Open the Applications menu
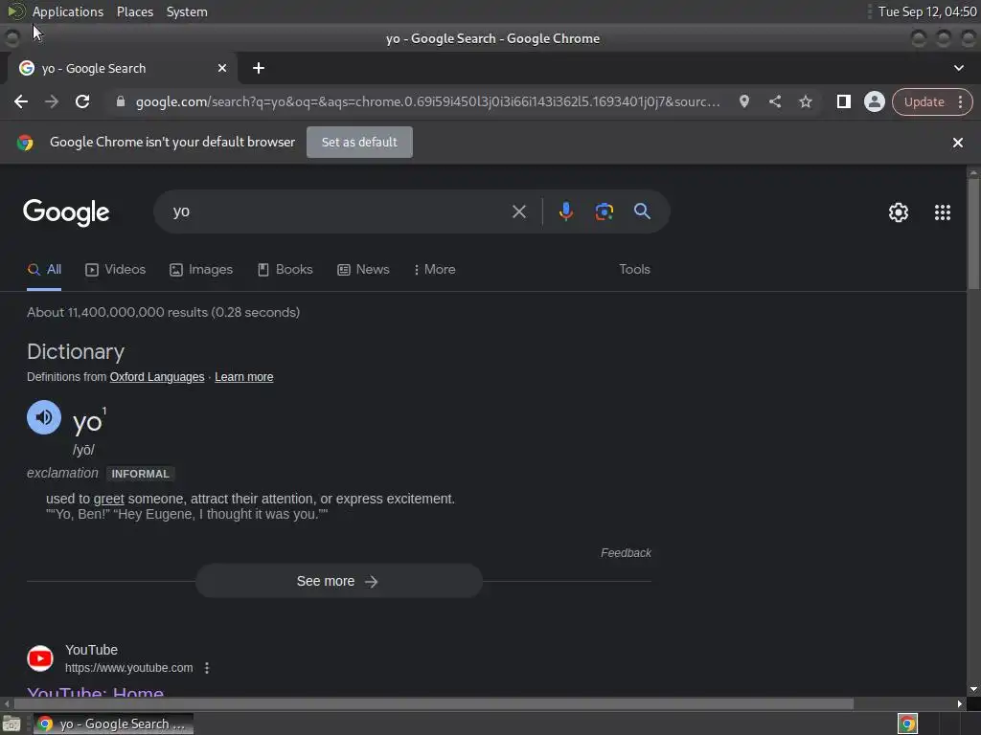 pos(68,11)
